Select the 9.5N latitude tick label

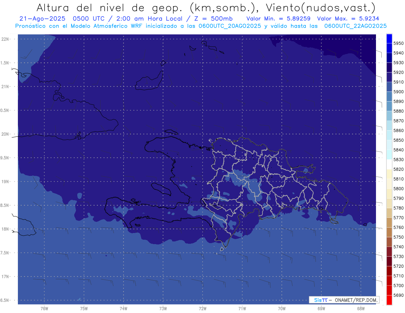point(5,158)
